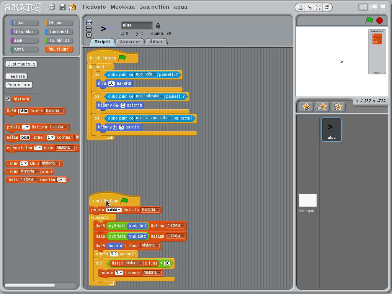The image size is (392, 294).
Task: Select the scissors delete tool
Action: (309, 7)
